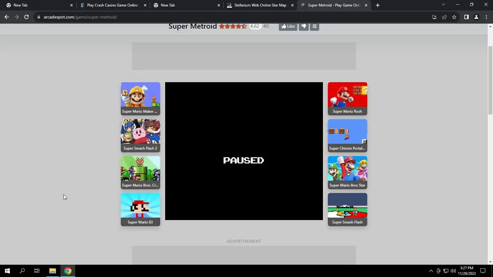Open the Windows notification center
493x277 pixels.
click(483, 271)
